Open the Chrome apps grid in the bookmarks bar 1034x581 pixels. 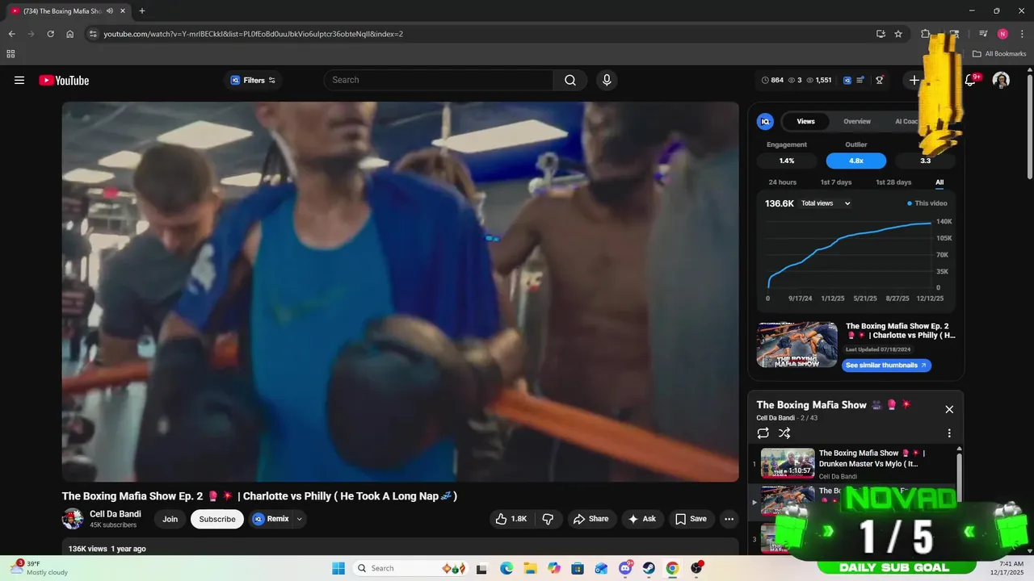point(11,54)
